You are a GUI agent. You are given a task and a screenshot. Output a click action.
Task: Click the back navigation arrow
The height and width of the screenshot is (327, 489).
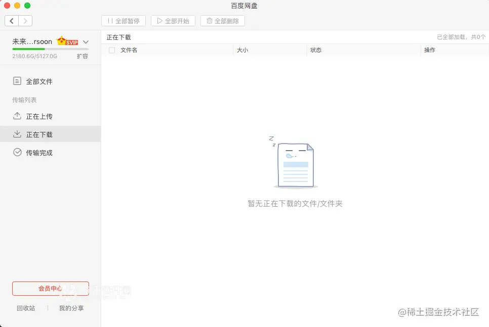pyautogui.click(x=11, y=21)
